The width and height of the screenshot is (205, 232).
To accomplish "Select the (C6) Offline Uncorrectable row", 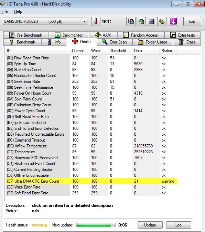I will (91, 175).
